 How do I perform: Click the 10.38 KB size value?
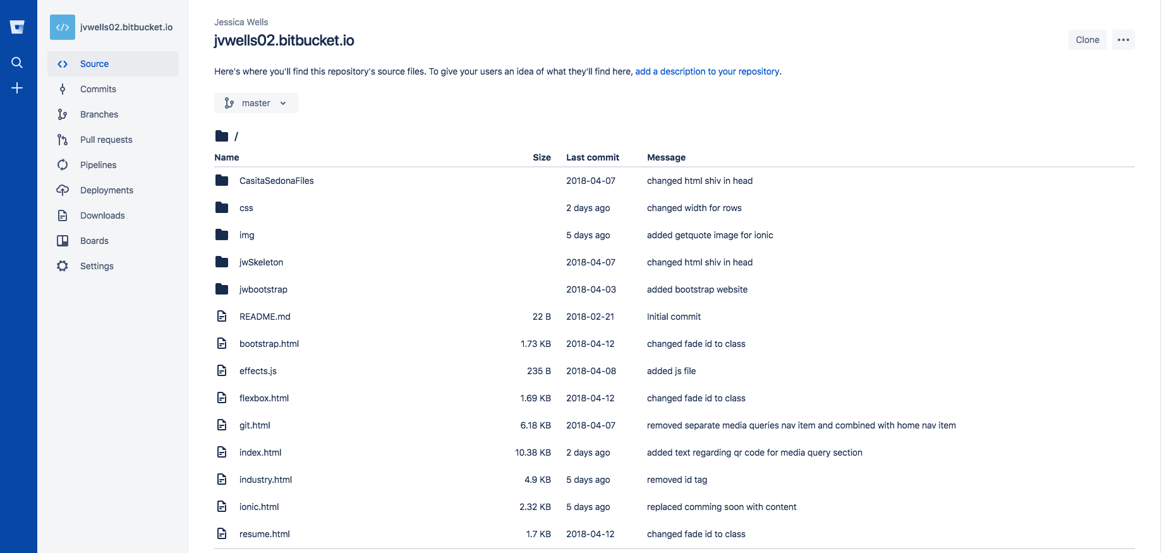(x=533, y=453)
